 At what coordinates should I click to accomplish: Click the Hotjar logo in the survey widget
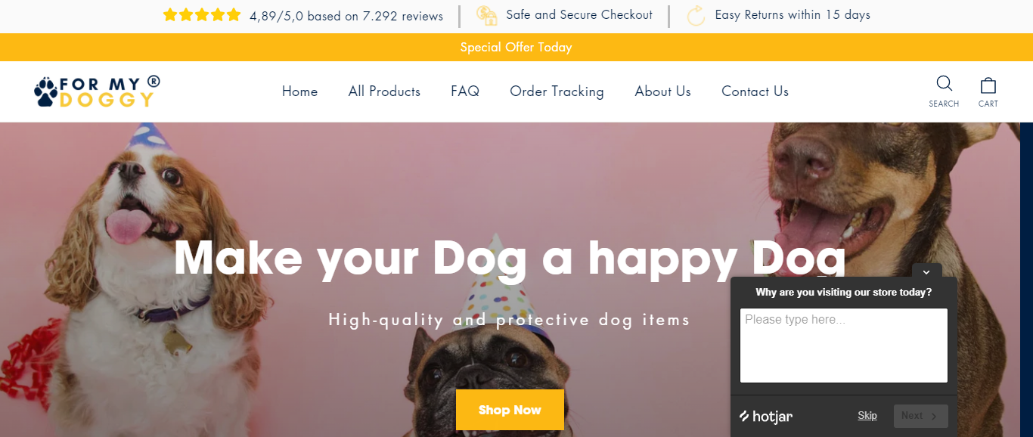coord(766,416)
